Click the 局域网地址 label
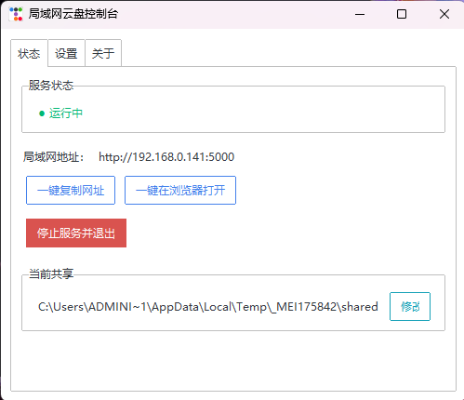Image resolution: width=464 pixels, height=400 pixels. click(54, 157)
